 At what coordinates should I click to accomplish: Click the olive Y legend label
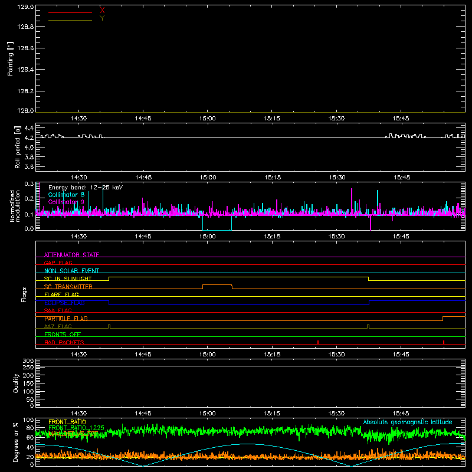pos(102,18)
